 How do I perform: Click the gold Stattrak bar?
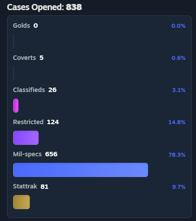click(x=22, y=202)
